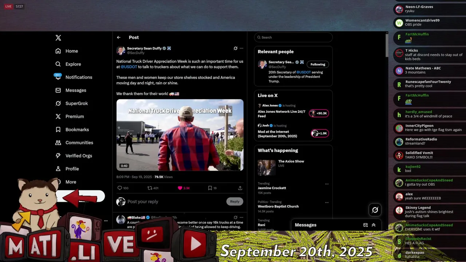Viewport: 466px width, 262px height.
Task: Click chat user Womencantdrive99's avatar
Action: pyautogui.click(x=399, y=23)
